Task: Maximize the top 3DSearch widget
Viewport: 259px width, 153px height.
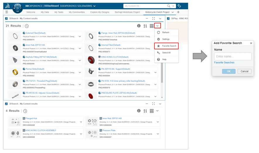Action: tap(154, 18)
